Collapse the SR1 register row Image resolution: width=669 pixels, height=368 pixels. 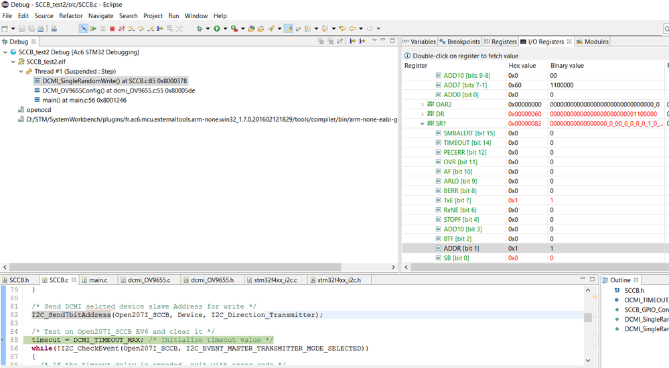(423, 124)
